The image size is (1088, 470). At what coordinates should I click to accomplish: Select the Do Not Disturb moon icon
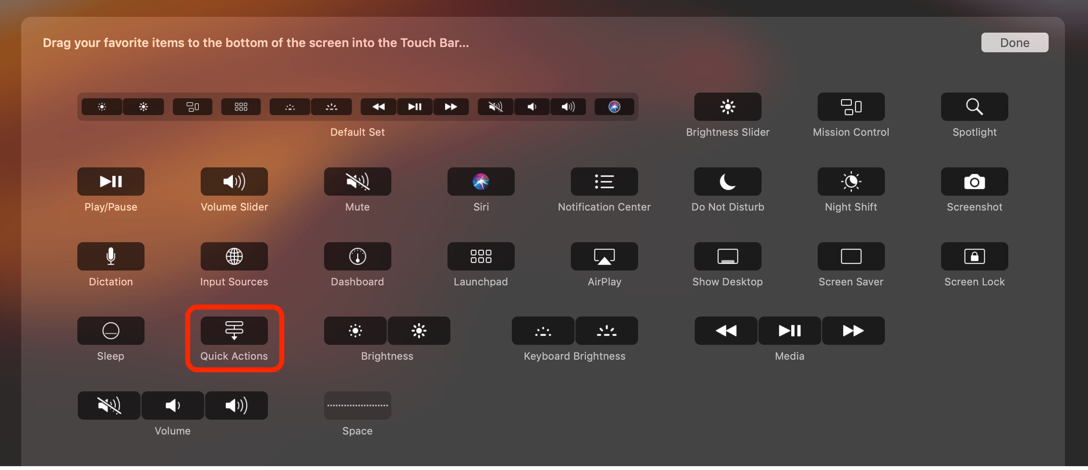coord(727,181)
